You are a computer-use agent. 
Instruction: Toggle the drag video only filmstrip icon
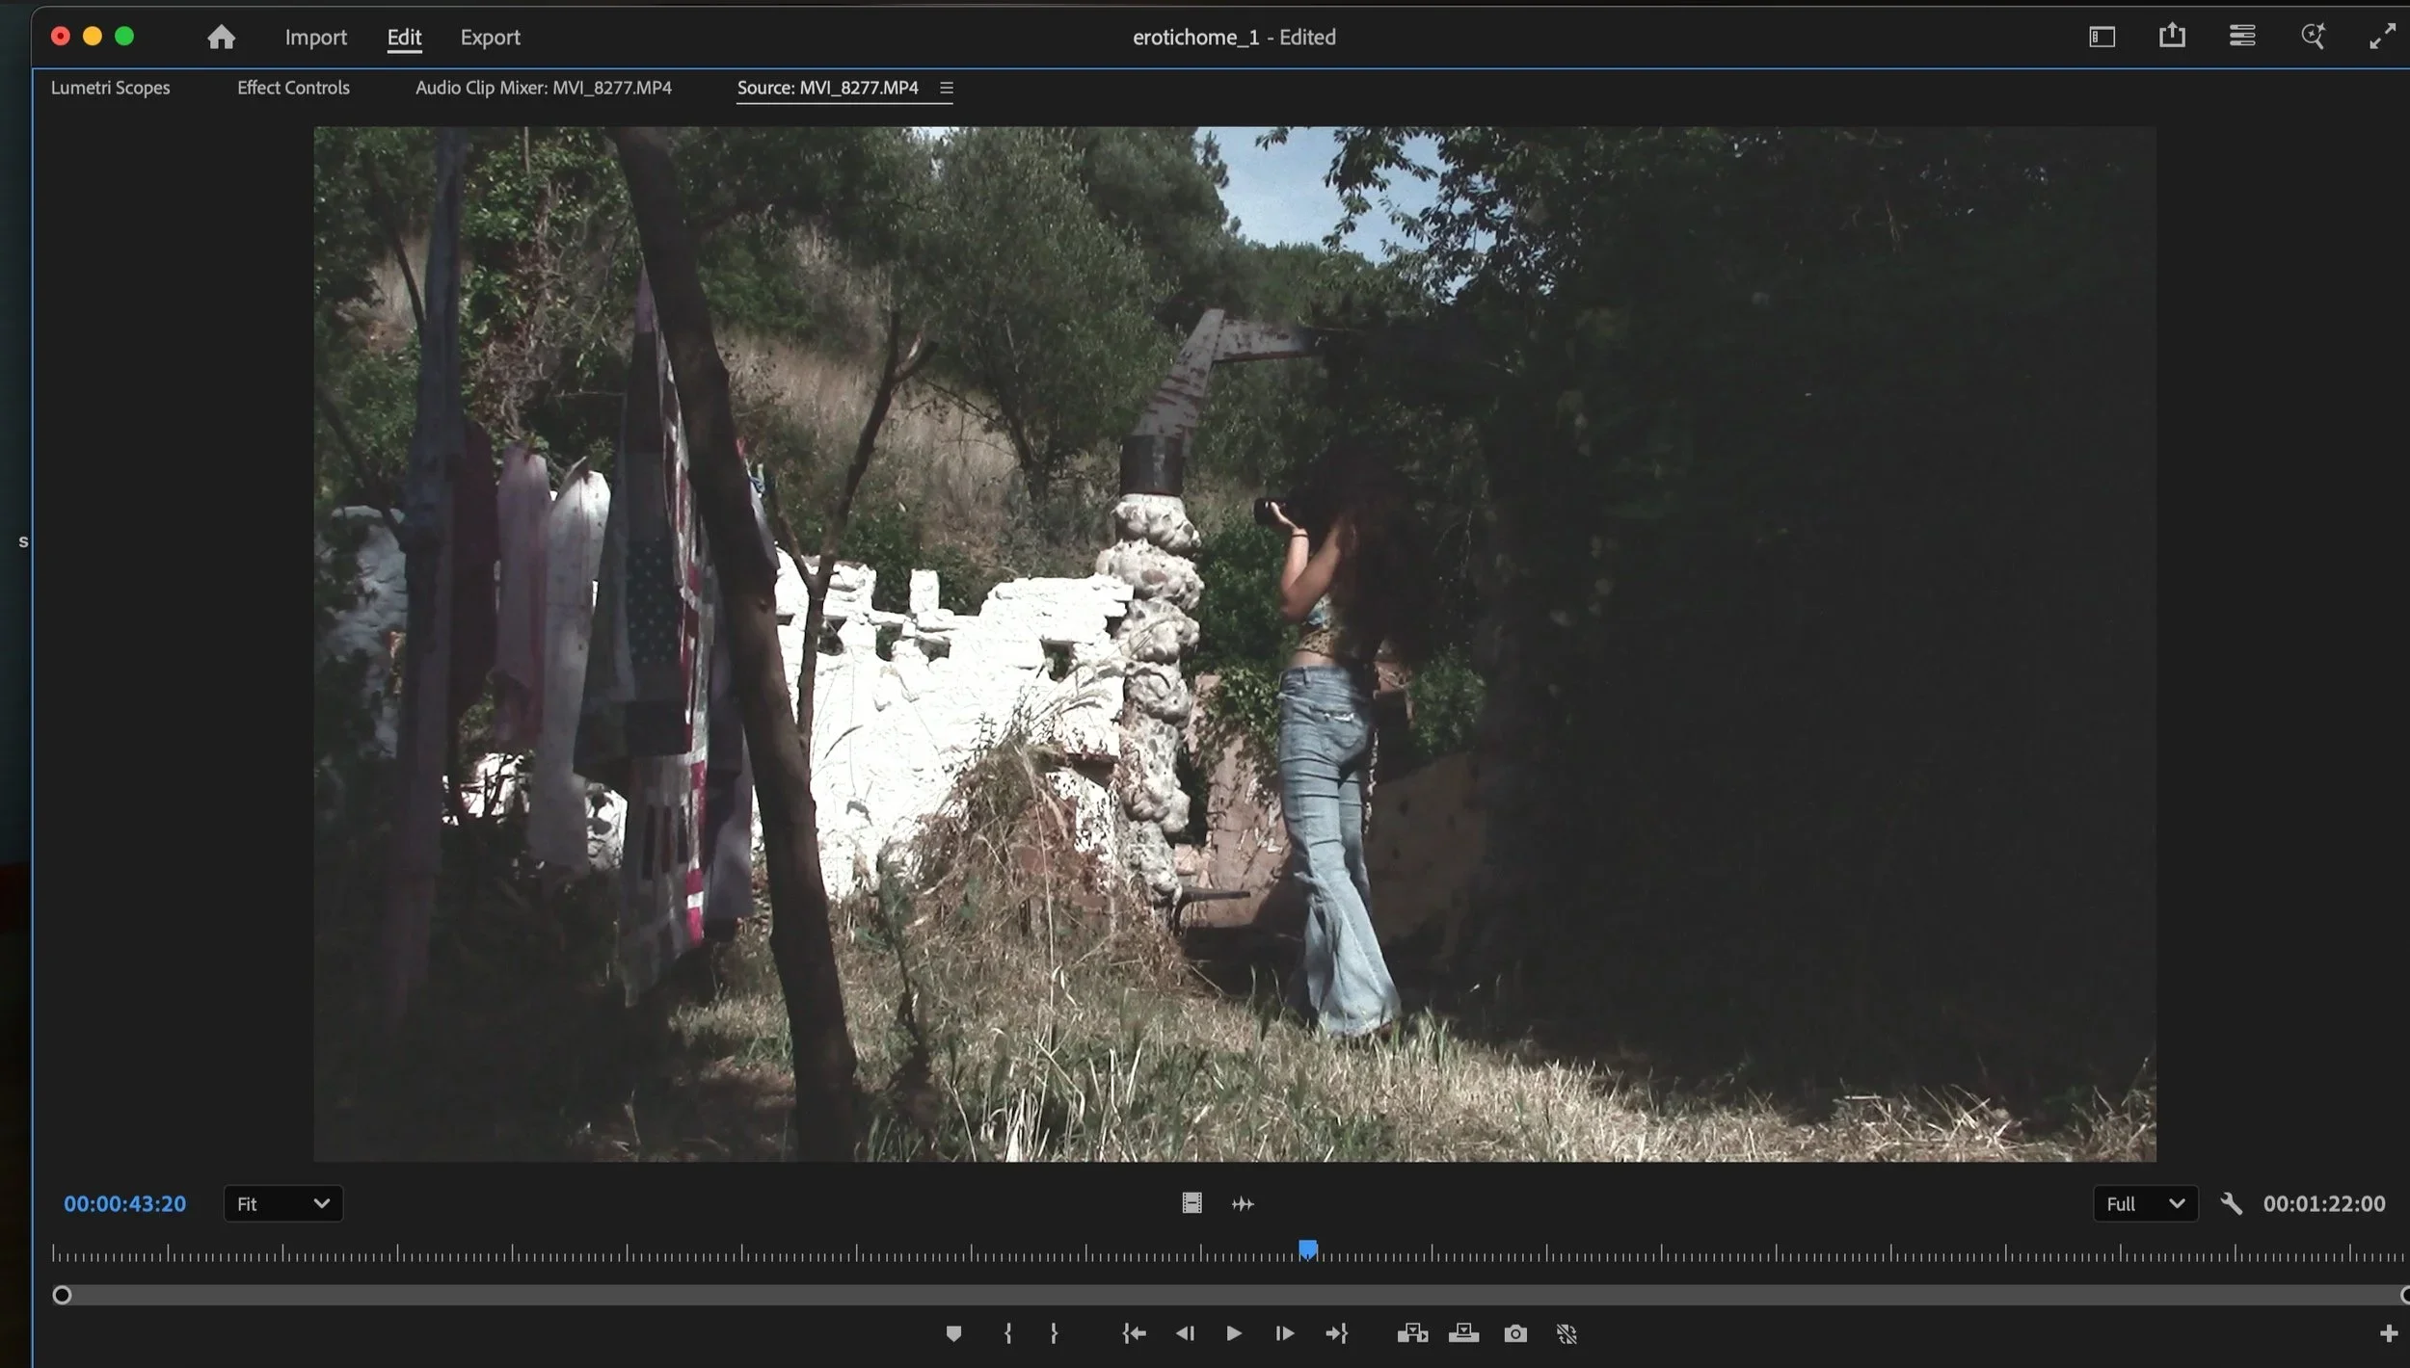click(x=1191, y=1203)
